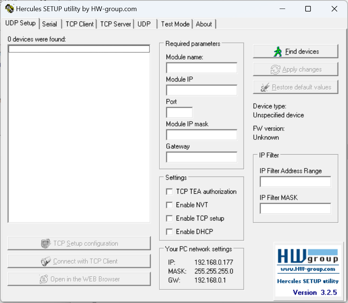Click the Open in the WEB Browser button
Image resolution: width=348 pixels, height=303 pixels.
coord(79,279)
